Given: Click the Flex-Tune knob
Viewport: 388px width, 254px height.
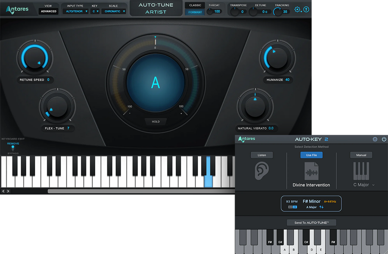Looking at the screenshot, I should click(x=58, y=106).
